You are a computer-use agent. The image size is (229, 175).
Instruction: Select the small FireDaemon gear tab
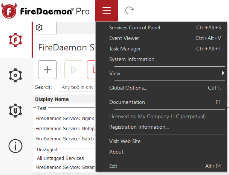pyautogui.click(x=39, y=27)
